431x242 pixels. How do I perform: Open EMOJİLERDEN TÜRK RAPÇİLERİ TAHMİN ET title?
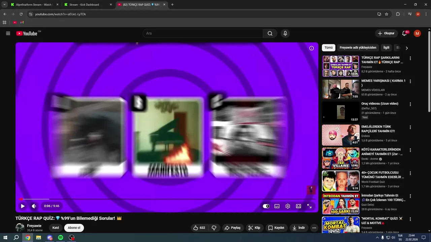pos(378,129)
